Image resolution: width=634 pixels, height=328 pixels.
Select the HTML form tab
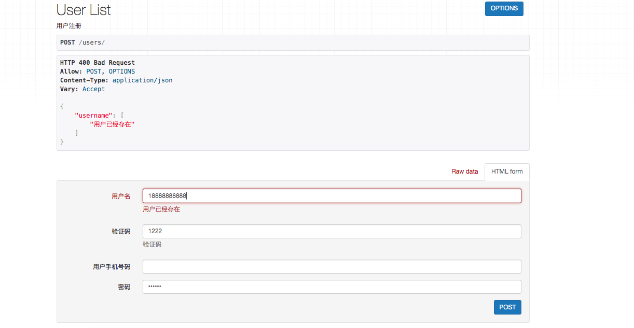pos(507,172)
